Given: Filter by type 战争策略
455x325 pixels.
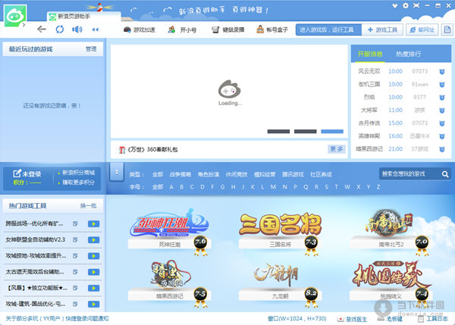Looking at the screenshot, I should (180, 174).
